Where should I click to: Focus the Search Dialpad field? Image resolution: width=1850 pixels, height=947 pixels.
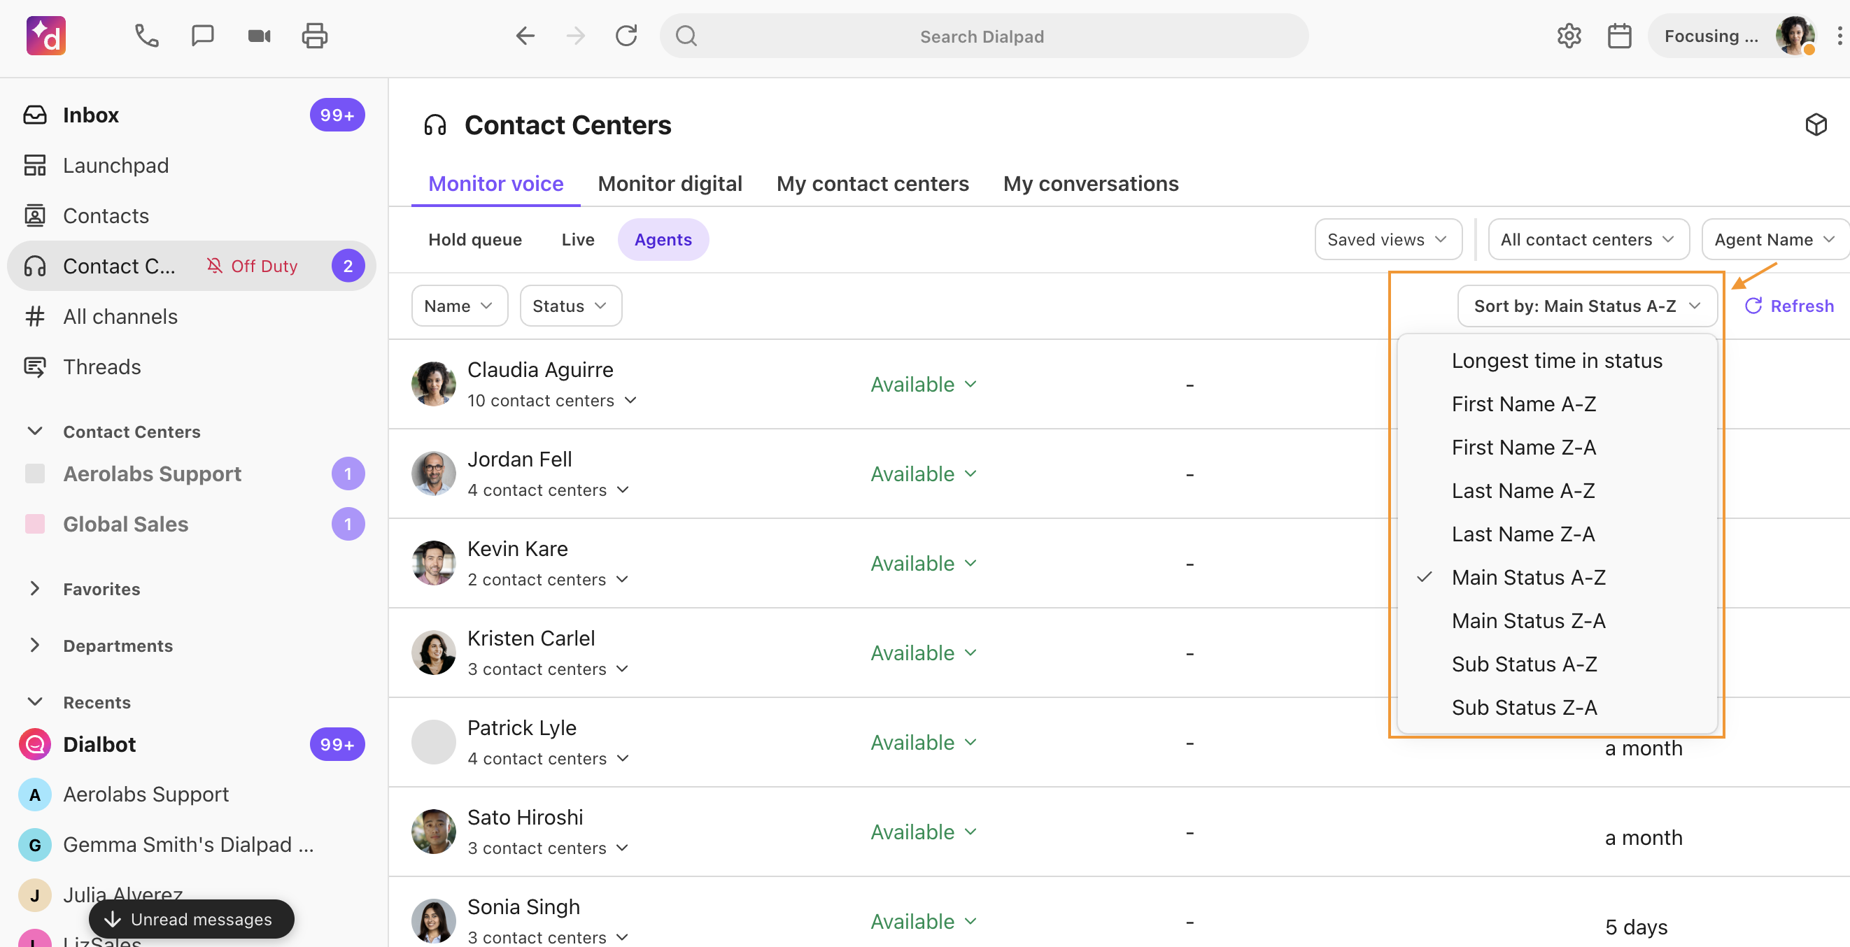[x=983, y=36]
